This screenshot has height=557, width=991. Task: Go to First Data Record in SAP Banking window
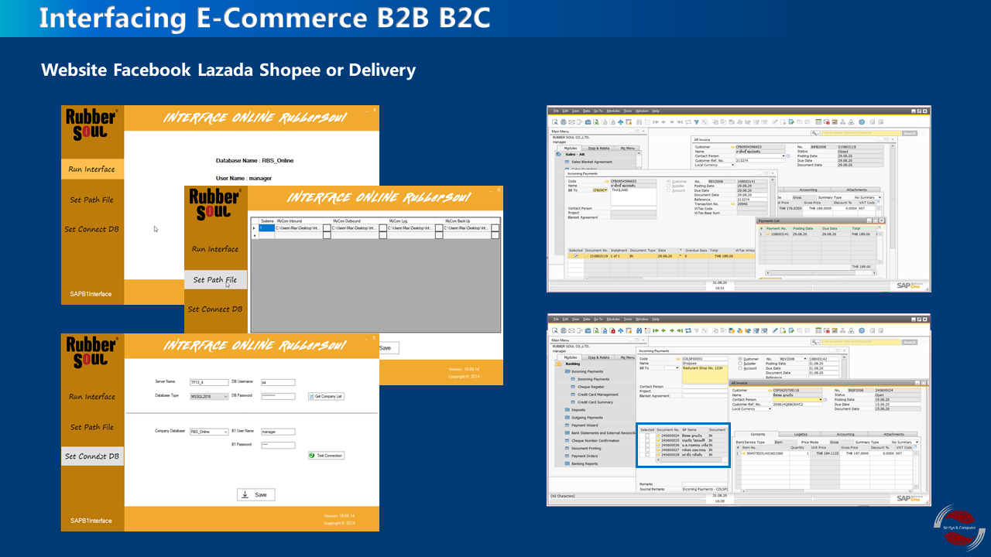655,329
